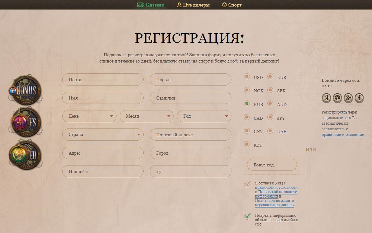This screenshot has width=372, height=233.
Task: Expand the Месяц (month) dropdown
Action: point(146,116)
